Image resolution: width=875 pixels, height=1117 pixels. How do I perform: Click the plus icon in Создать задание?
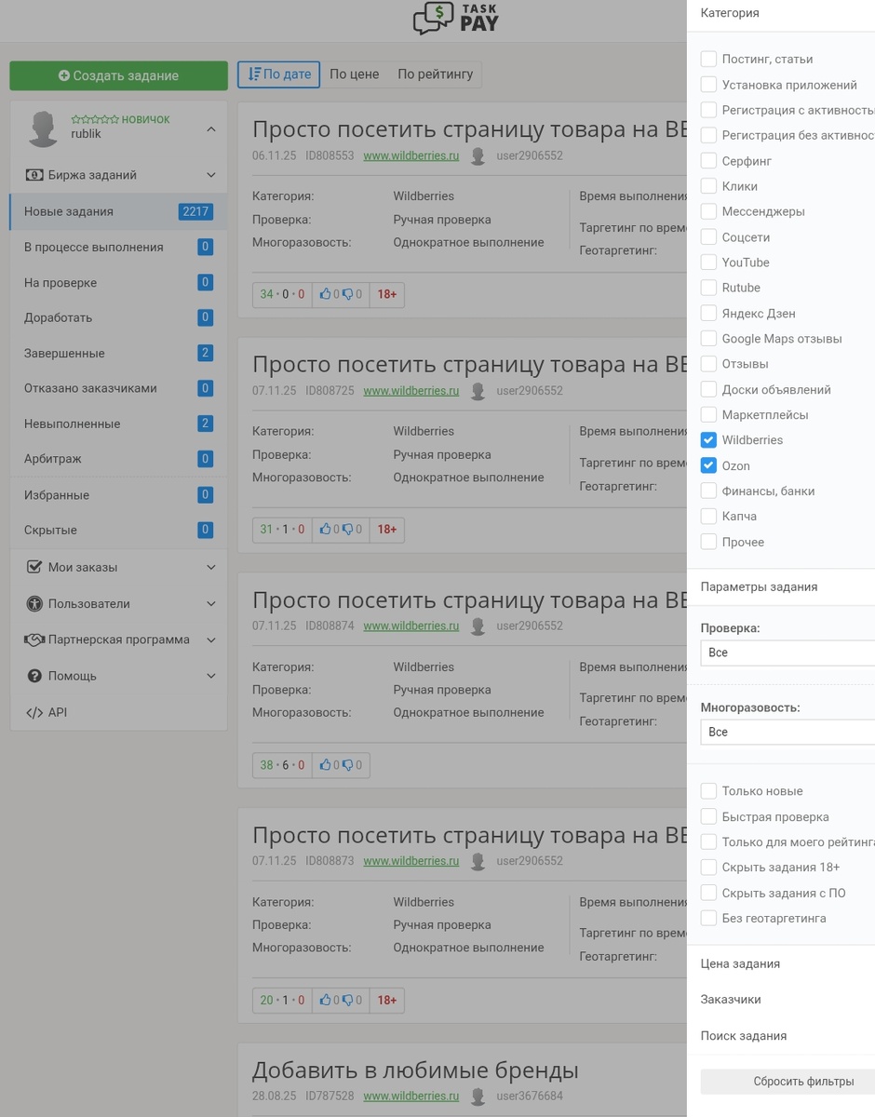click(64, 75)
